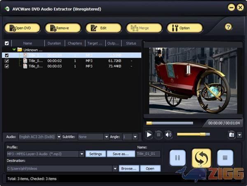247x186 pixels.
Task: Open the Audio track dropdown
Action: tap(59, 137)
